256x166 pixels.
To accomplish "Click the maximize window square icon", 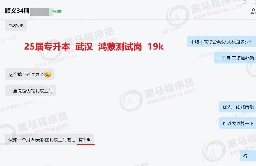I will [245, 2].
